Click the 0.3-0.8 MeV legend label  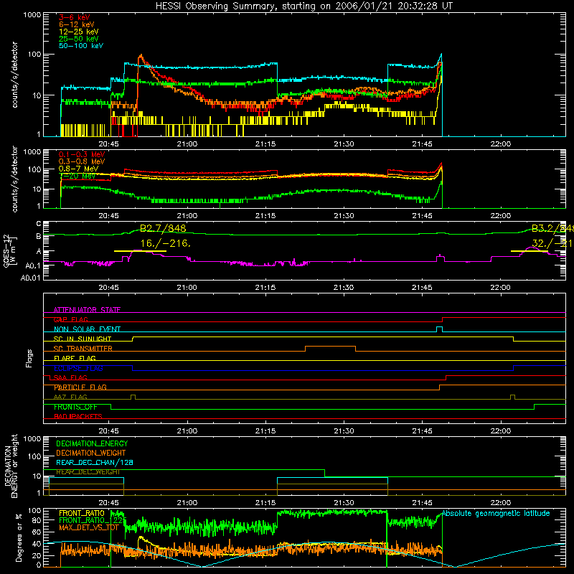(82, 161)
